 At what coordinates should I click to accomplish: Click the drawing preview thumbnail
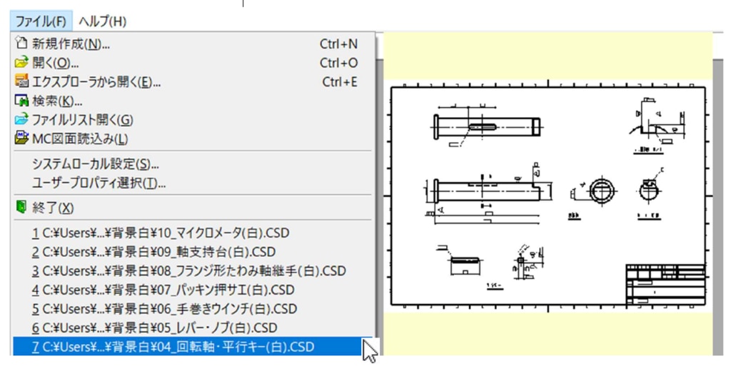(x=548, y=196)
